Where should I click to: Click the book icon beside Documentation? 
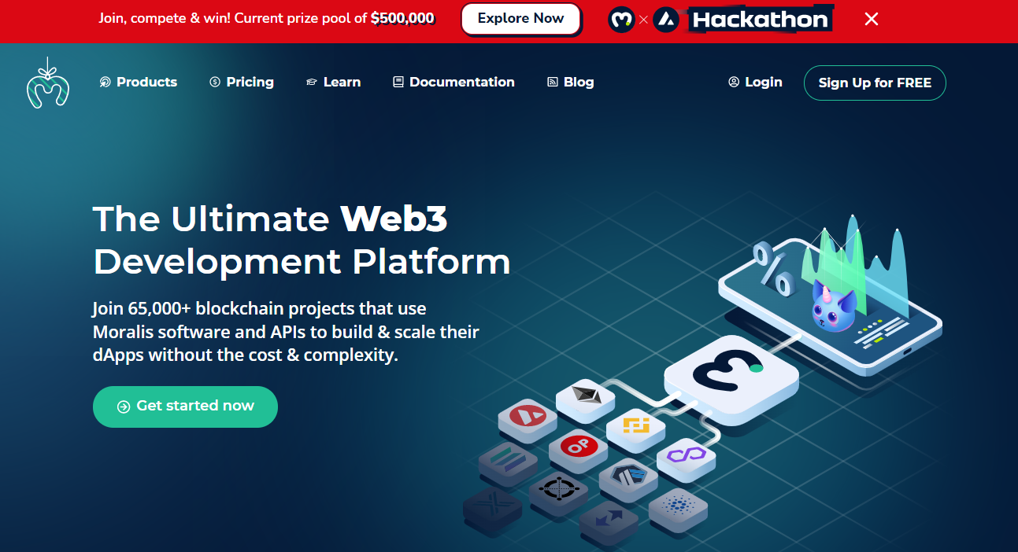398,82
